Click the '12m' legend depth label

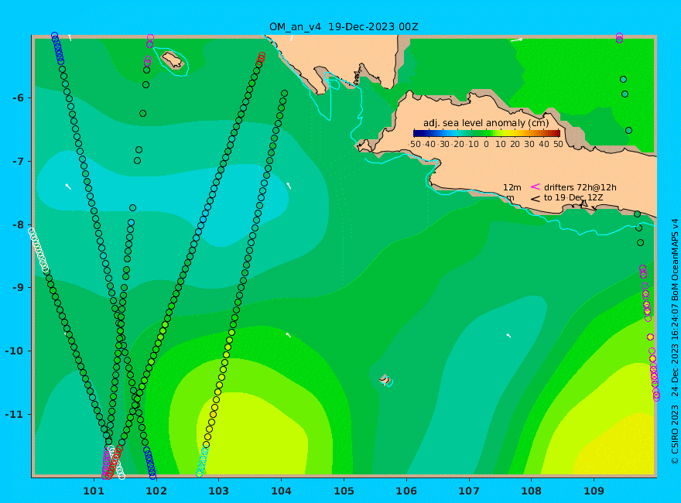512,187
